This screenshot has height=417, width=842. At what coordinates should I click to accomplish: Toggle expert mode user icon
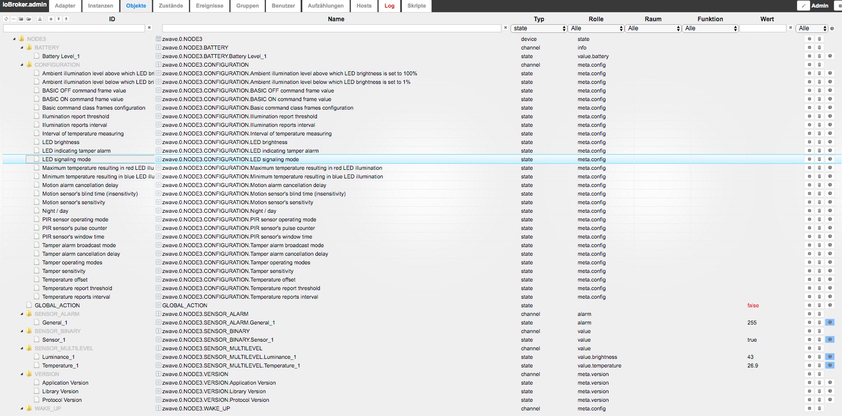[x=40, y=19]
